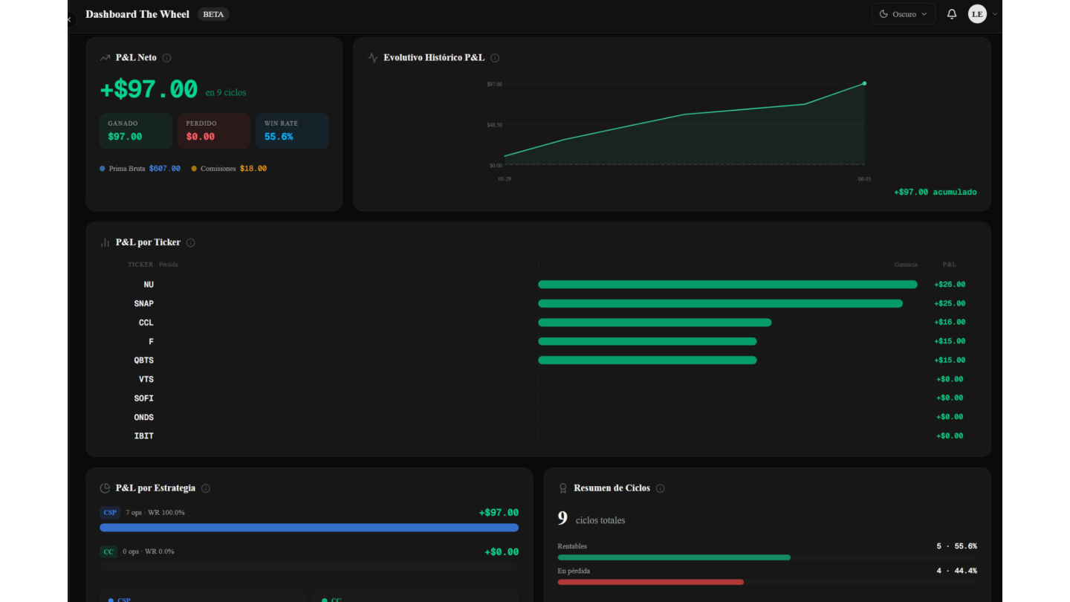Click the TICKER column header

pyautogui.click(x=140, y=265)
